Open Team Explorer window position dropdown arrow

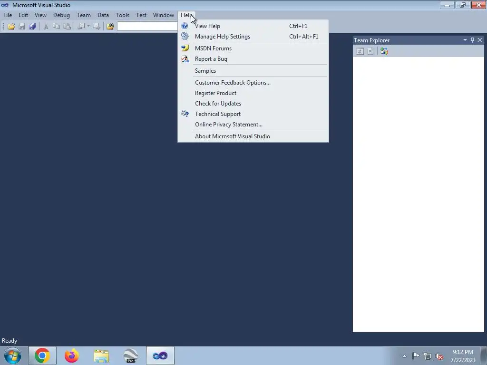tap(465, 40)
